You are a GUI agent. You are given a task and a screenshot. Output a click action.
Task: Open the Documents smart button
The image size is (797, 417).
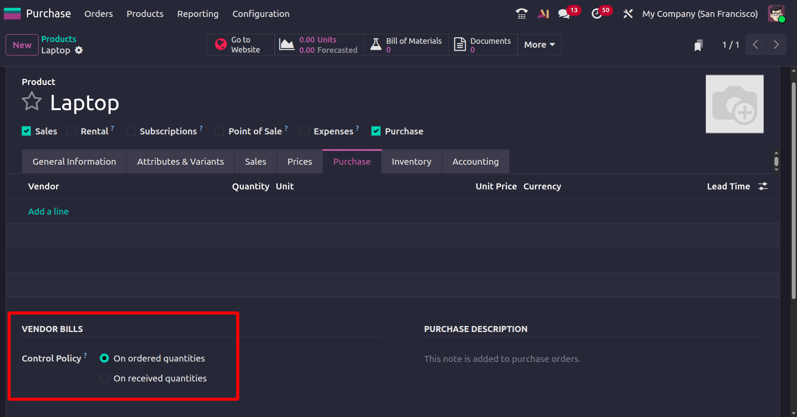click(482, 44)
